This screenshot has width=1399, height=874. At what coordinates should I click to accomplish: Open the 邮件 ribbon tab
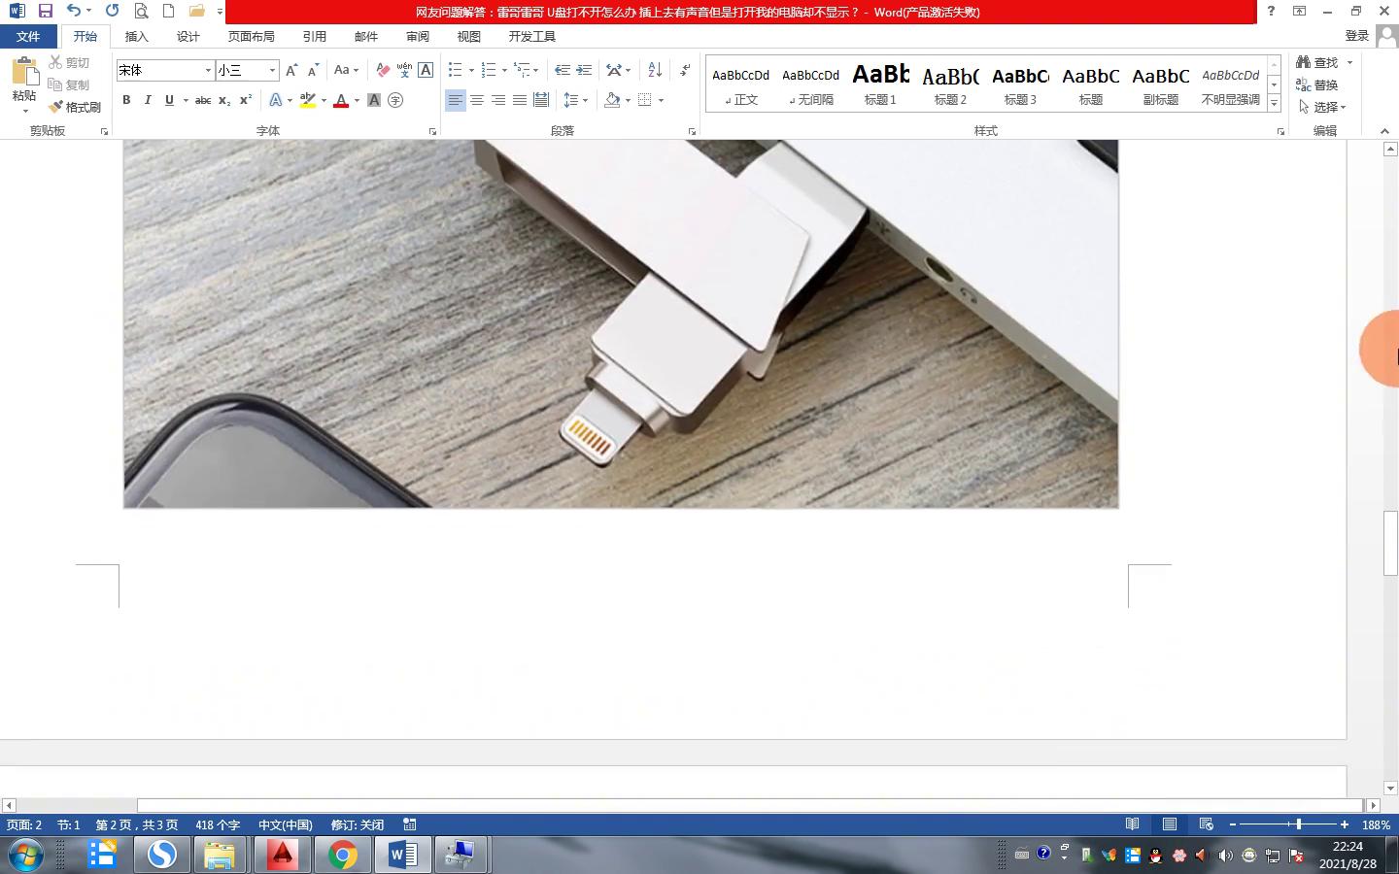point(365,36)
